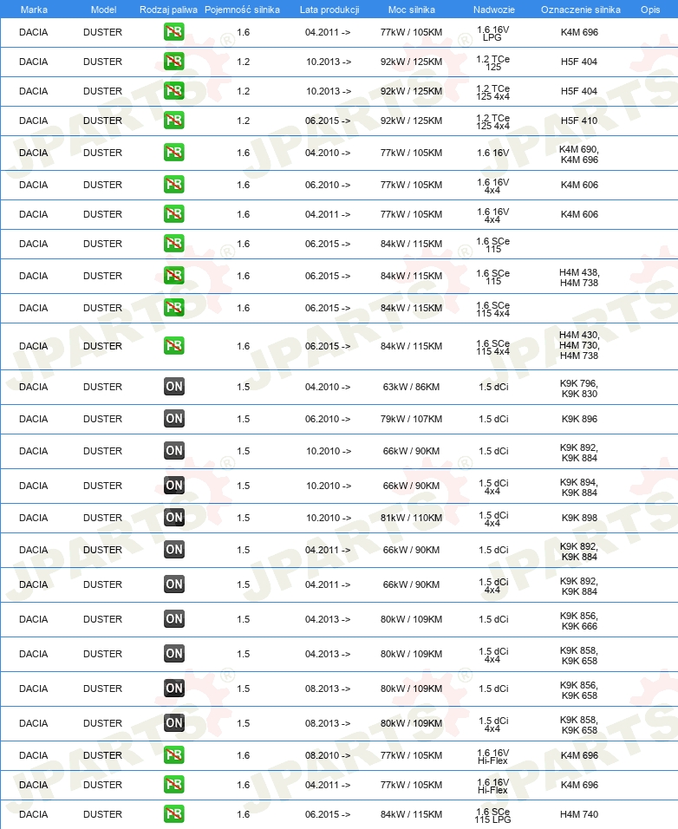Click 04.2010 -> date in 63kW row

328,387
